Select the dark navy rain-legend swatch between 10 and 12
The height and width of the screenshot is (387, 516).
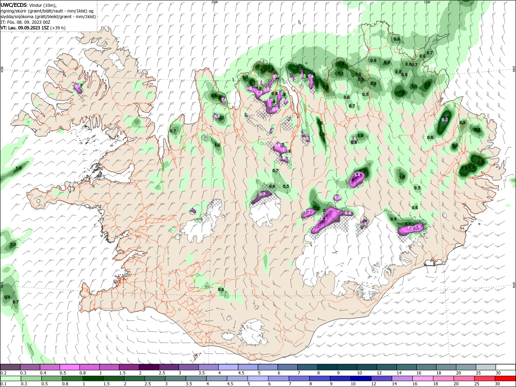click(x=360, y=379)
